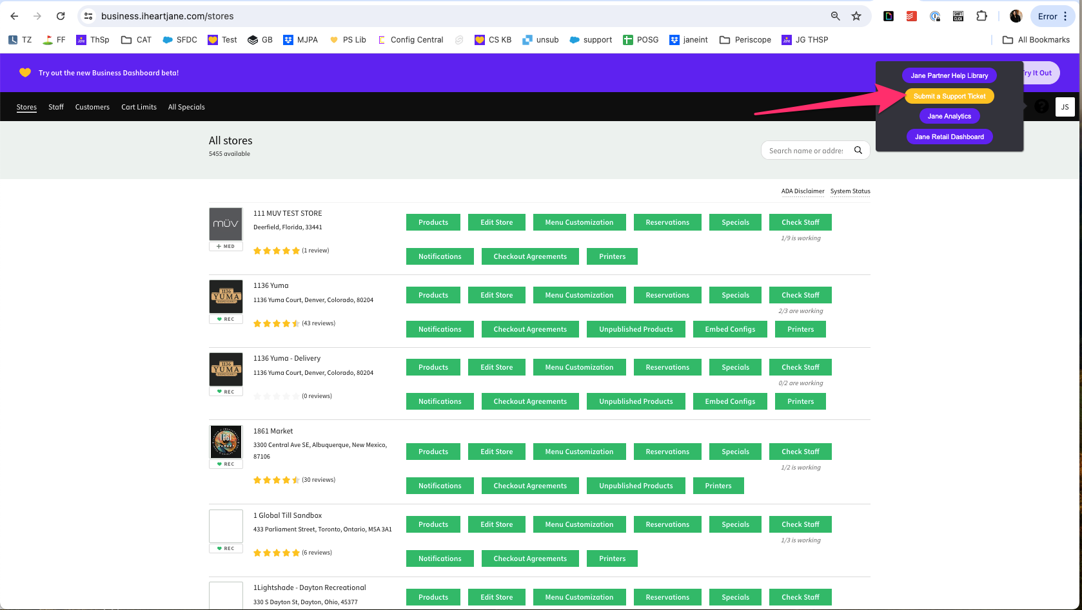Screen dimensions: 1082x610
Task: Open Reservations for 1861 Market
Action: [667, 452]
